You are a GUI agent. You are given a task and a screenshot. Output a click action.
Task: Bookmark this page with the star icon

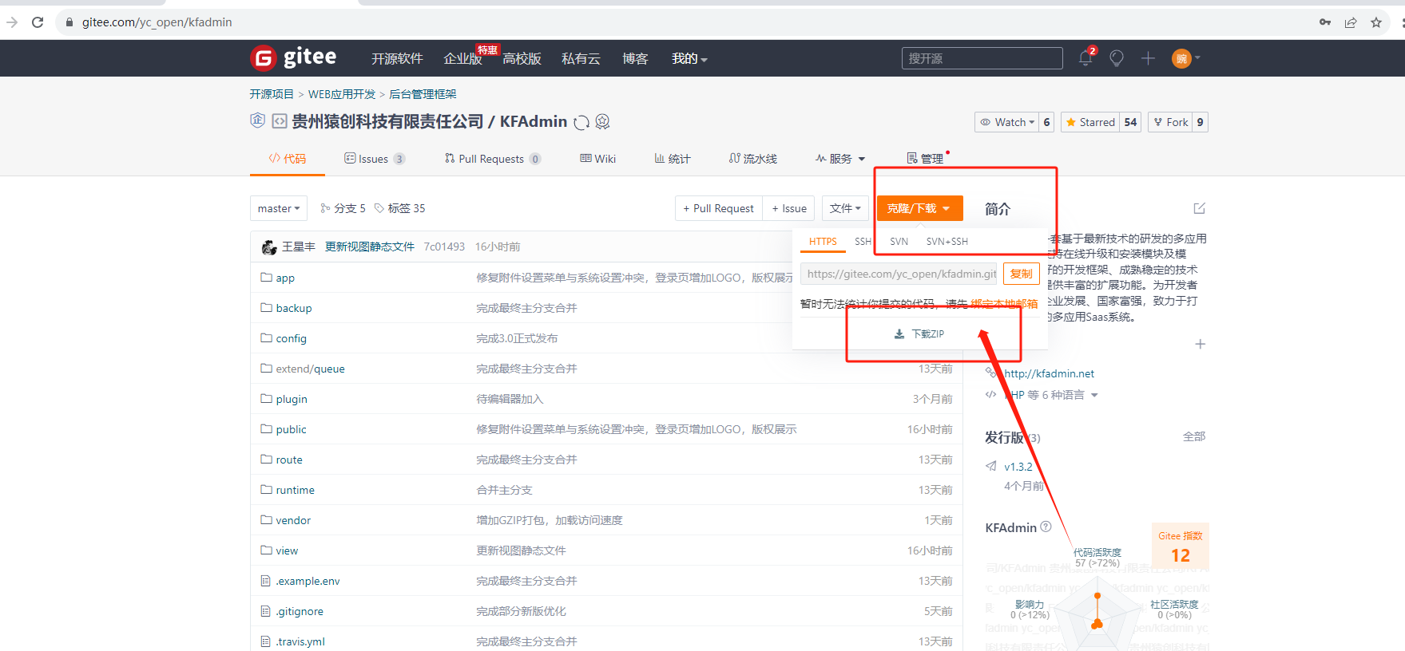point(1376,22)
